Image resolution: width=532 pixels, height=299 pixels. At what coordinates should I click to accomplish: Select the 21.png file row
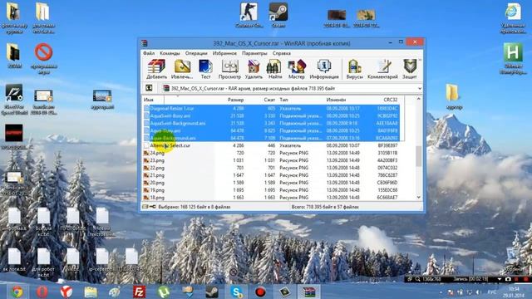tap(272, 175)
